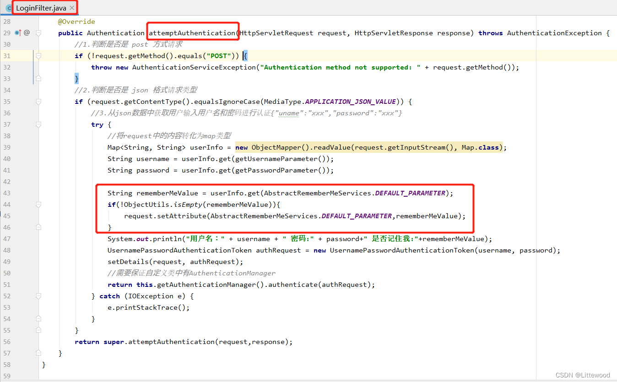Collapse the rememberMeValue if-block at line 44
The image size is (617, 382).
tap(39, 204)
